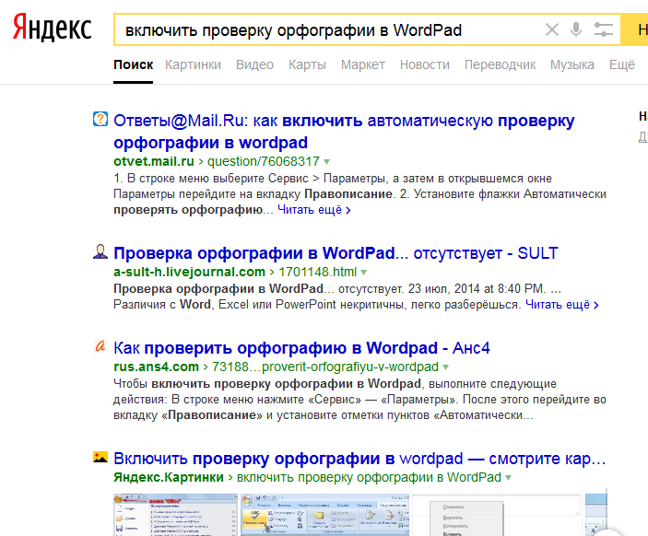Open the first image thumbnail with Office menu
The width and height of the screenshot is (648, 536).
(176, 515)
